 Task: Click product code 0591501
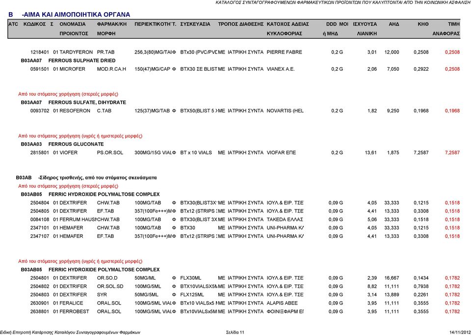pyautogui.click(x=39, y=69)
